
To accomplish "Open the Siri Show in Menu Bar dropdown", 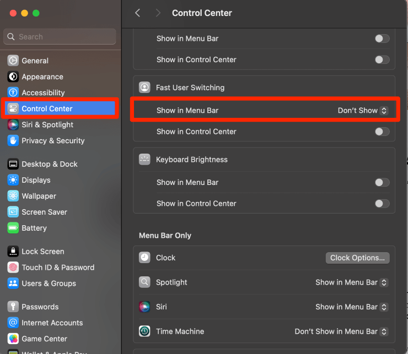I will 352,307.
